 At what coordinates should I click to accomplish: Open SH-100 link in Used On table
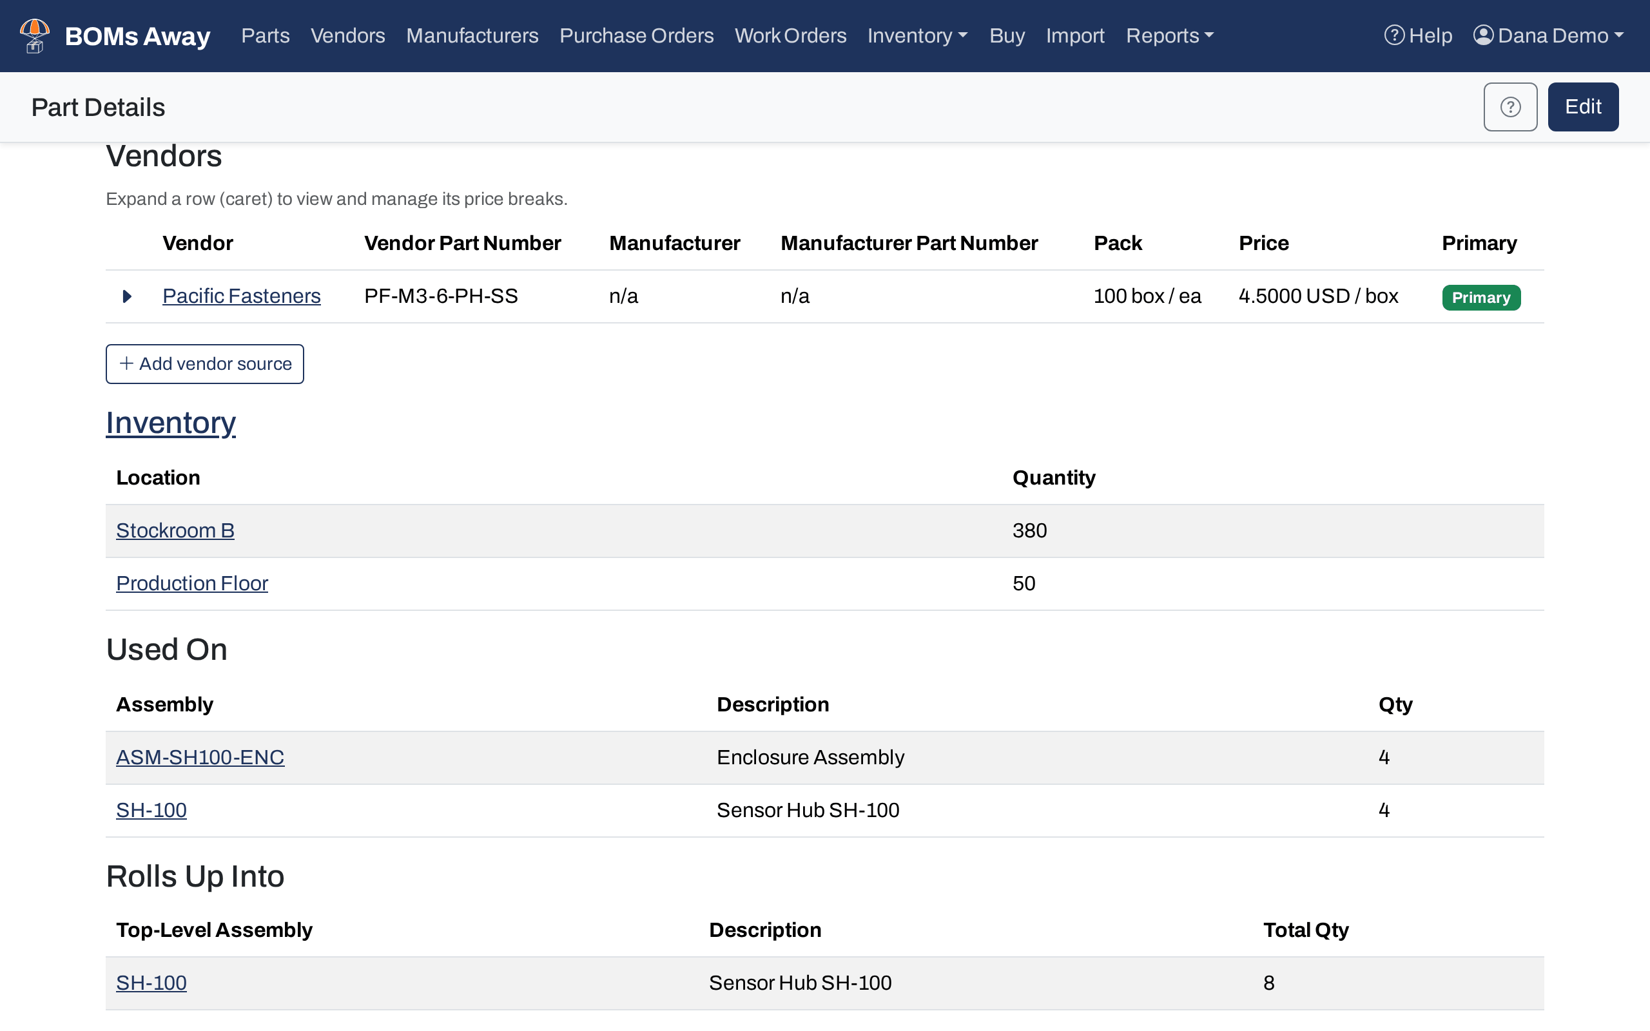(151, 811)
